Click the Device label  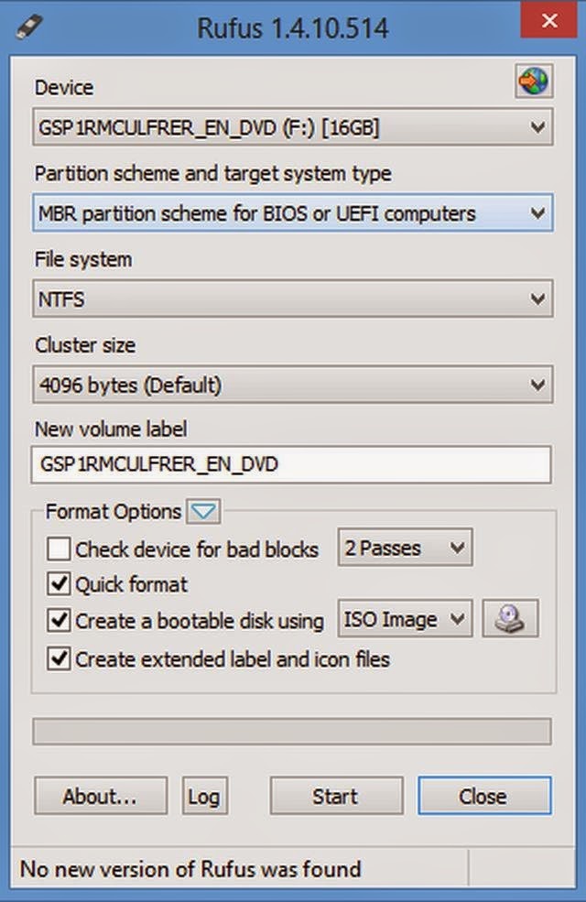pyautogui.click(x=64, y=87)
